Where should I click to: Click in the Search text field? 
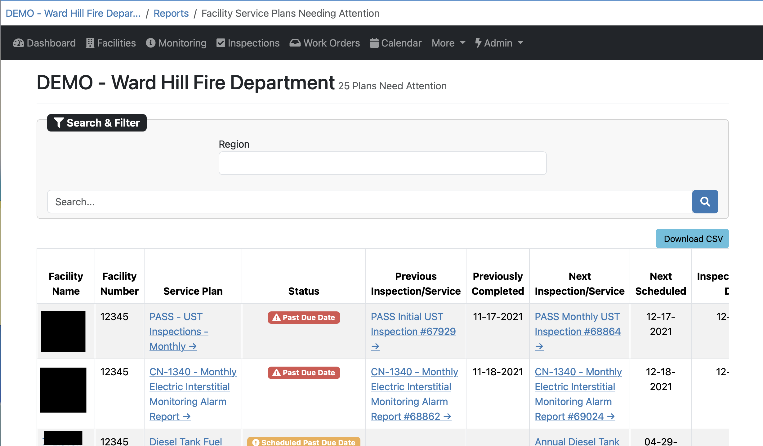point(369,202)
